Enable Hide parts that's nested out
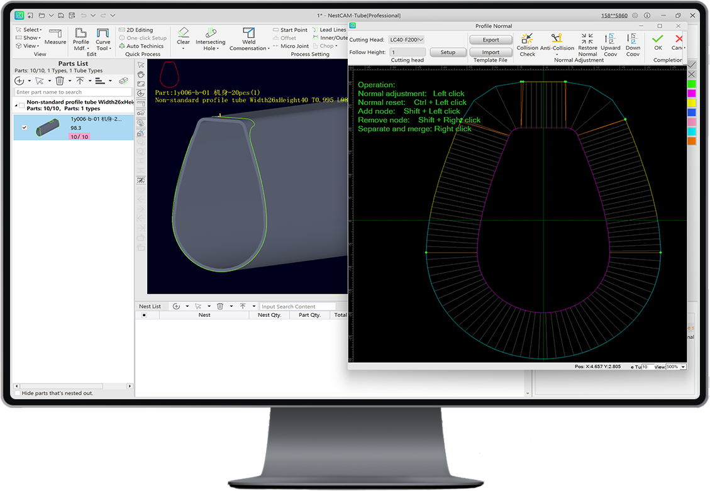Viewport: 710px width, 491px height. (x=18, y=393)
